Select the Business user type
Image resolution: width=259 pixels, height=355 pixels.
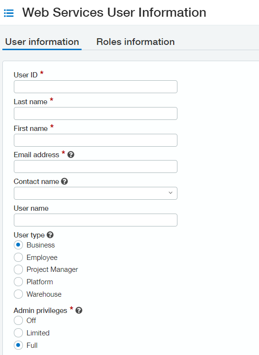tap(18, 245)
